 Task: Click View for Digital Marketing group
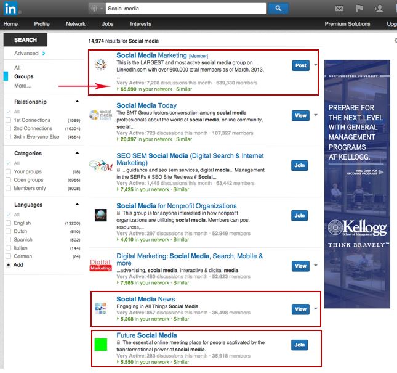pos(300,266)
